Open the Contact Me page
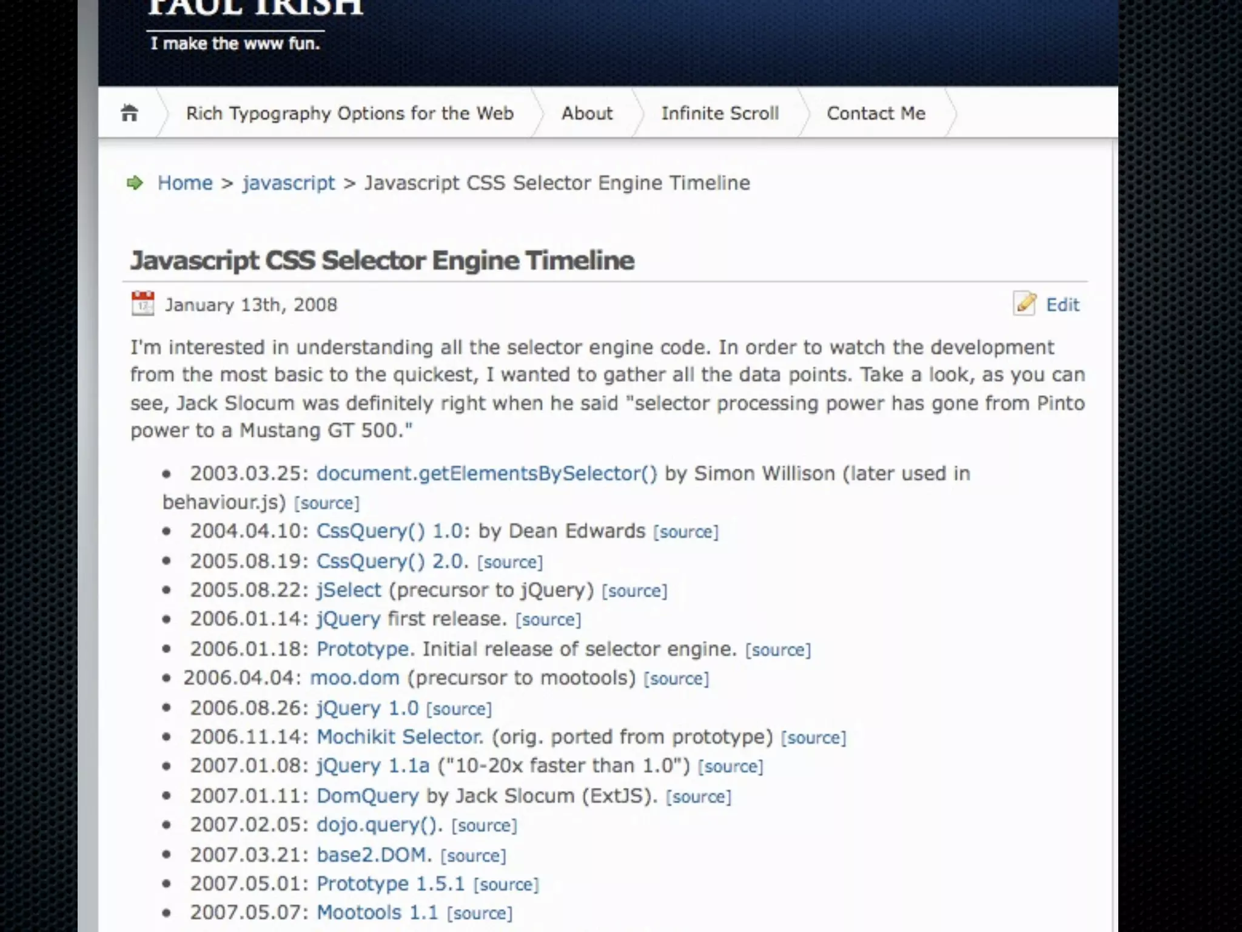Image resolution: width=1242 pixels, height=932 pixels. pyautogui.click(x=876, y=113)
